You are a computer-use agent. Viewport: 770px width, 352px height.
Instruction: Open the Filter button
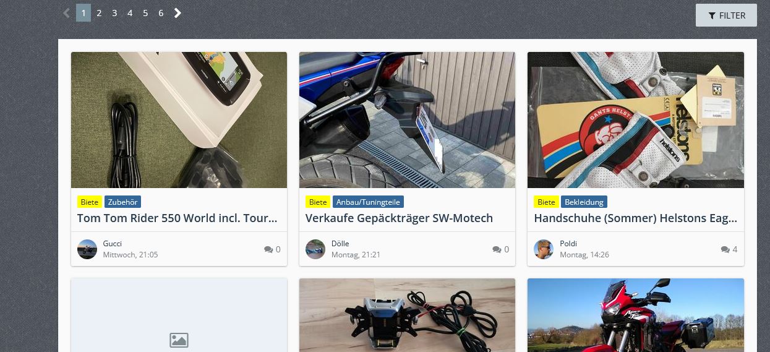click(x=726, y=15)
